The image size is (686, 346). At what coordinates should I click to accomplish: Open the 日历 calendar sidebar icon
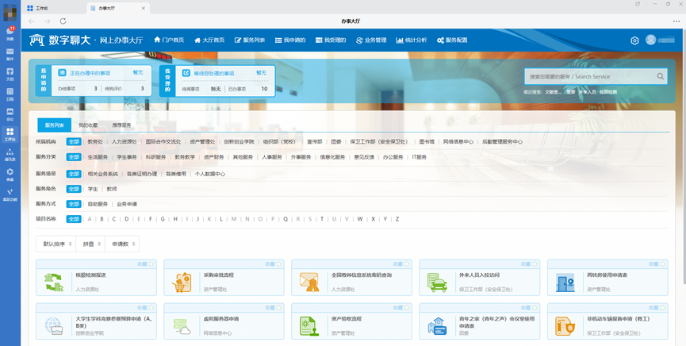(x=10, y=94)
